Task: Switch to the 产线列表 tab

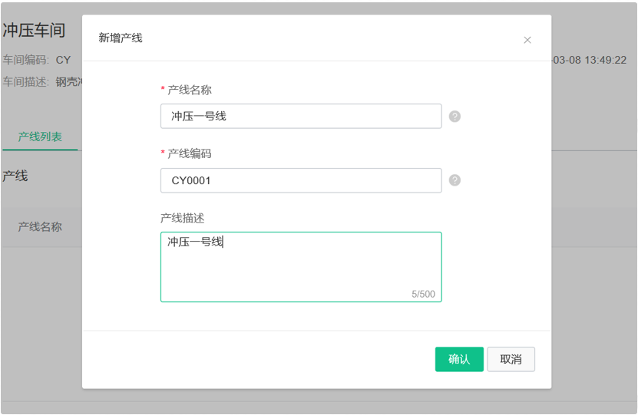Action: click(40, 137)
